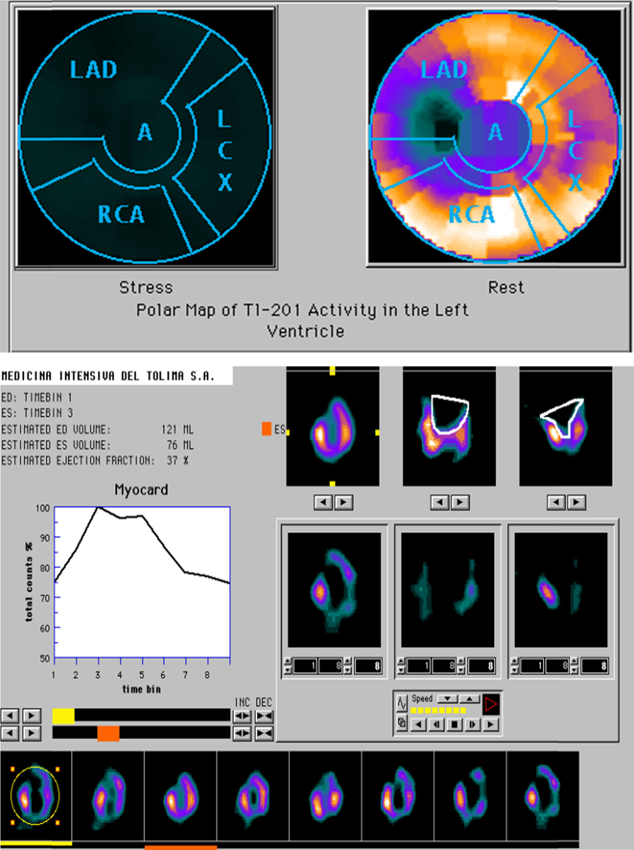Click the overlapping shapes icon below waveform
The width and height of the screenshot is (634, 850).
pyautogui.click(x=402, y=723)
